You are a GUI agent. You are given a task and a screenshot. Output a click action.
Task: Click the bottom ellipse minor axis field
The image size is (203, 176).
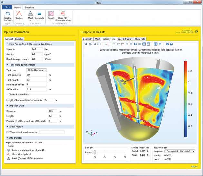[48, 100]
